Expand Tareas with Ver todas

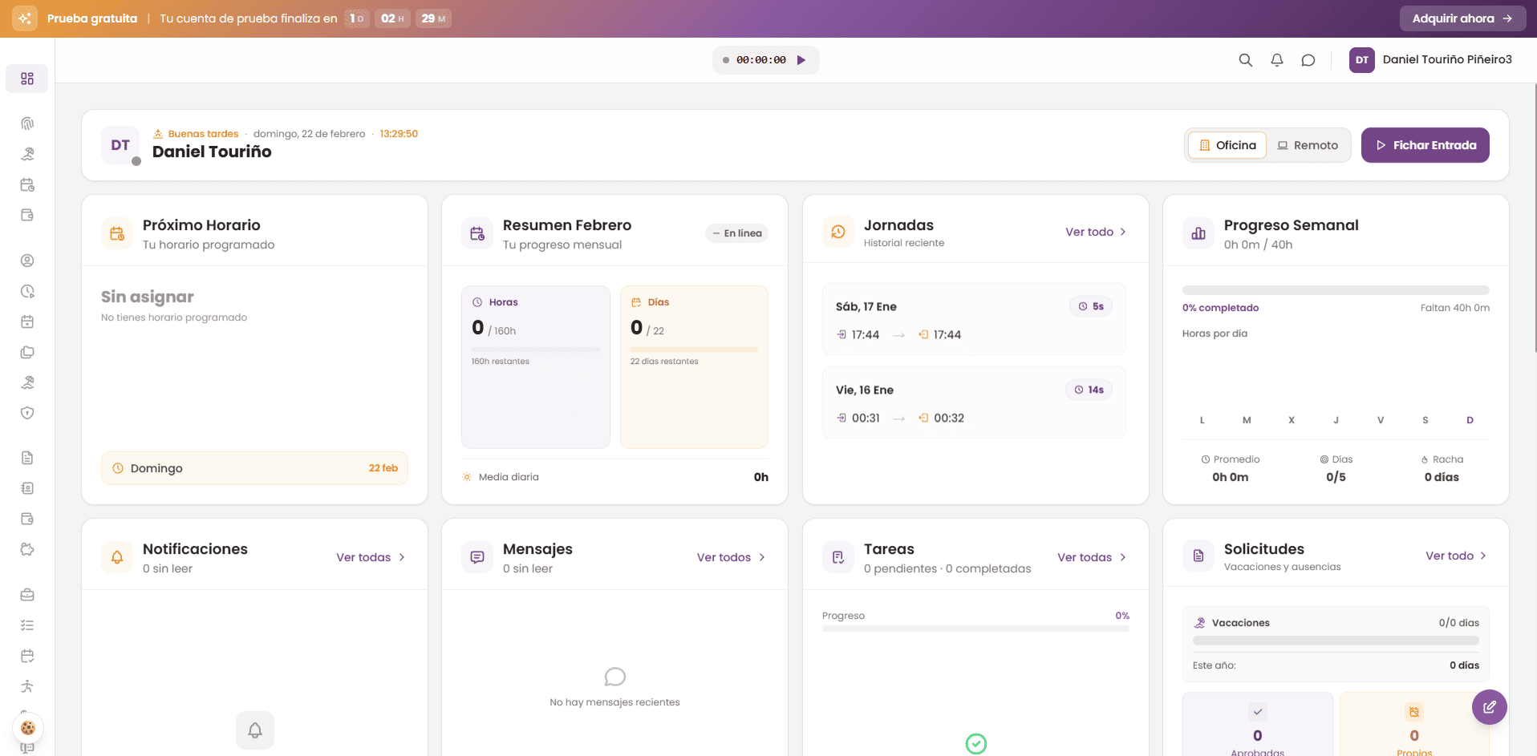[1091, 556]
